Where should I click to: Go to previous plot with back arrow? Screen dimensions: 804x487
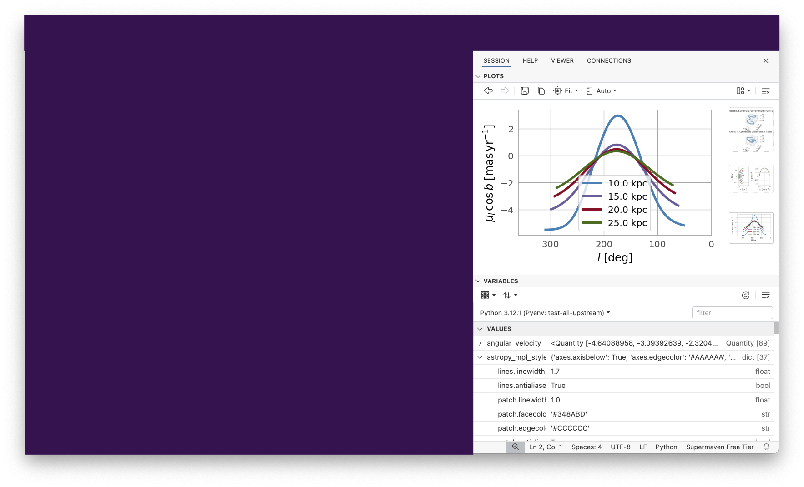[x=488, y=91]
